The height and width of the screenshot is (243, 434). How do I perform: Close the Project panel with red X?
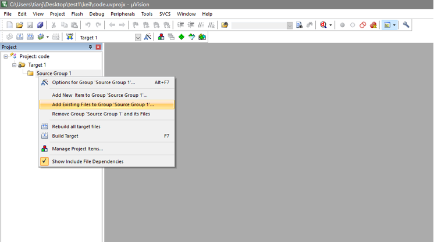[98, 47]
